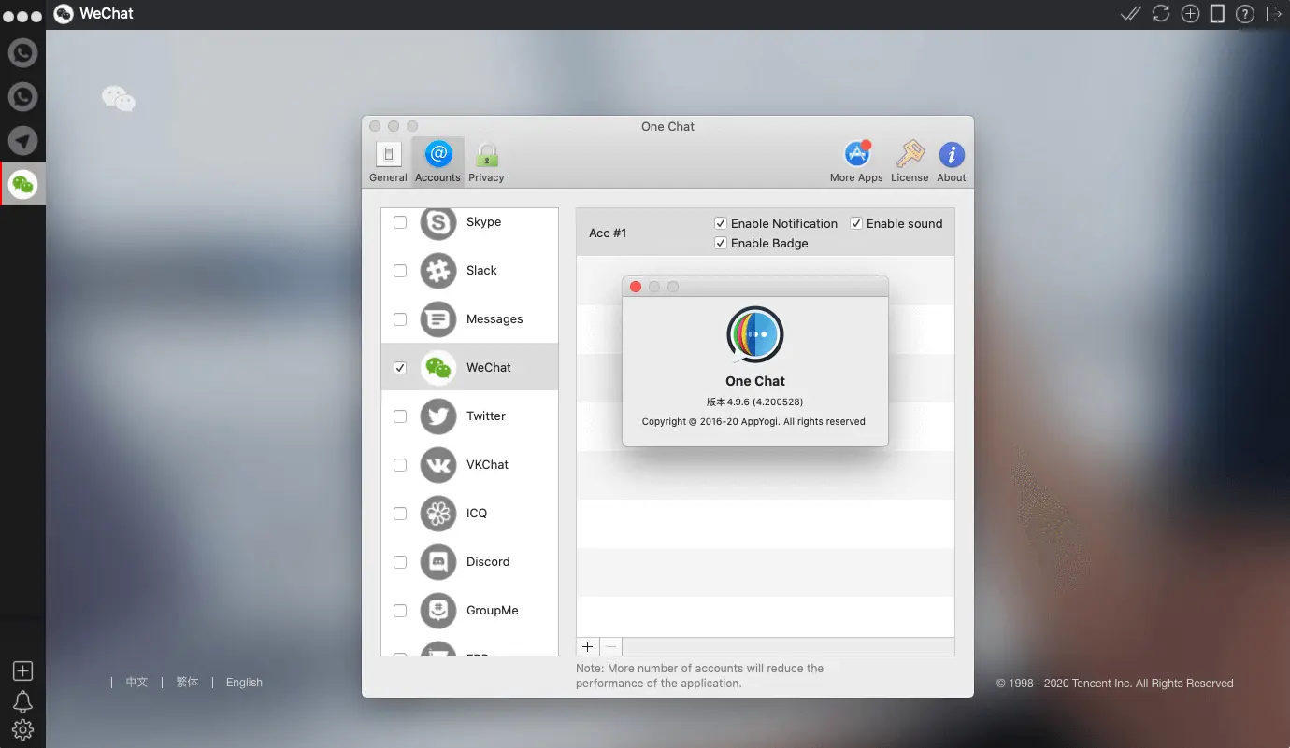Tick the Discord checkbox
Image resolution: width=1290 pixels, height=748 pixels.
point(400,562)
